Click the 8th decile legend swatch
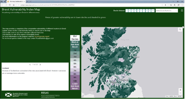The height and width of the screenshot is (99, 185). 75,74
